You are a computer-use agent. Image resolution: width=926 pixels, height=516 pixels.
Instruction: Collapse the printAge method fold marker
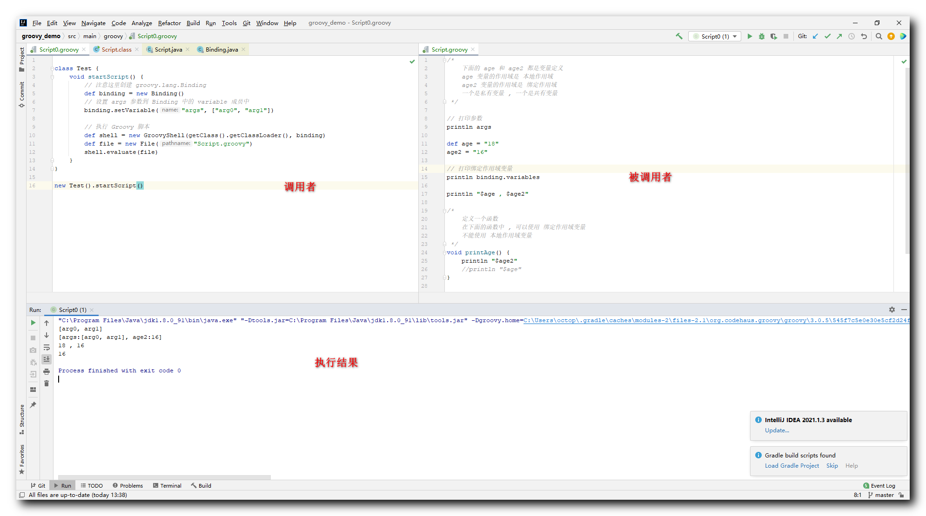click(444, 252)
